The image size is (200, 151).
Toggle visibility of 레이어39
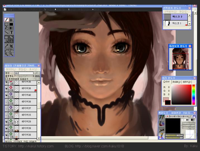coord(6,128)
